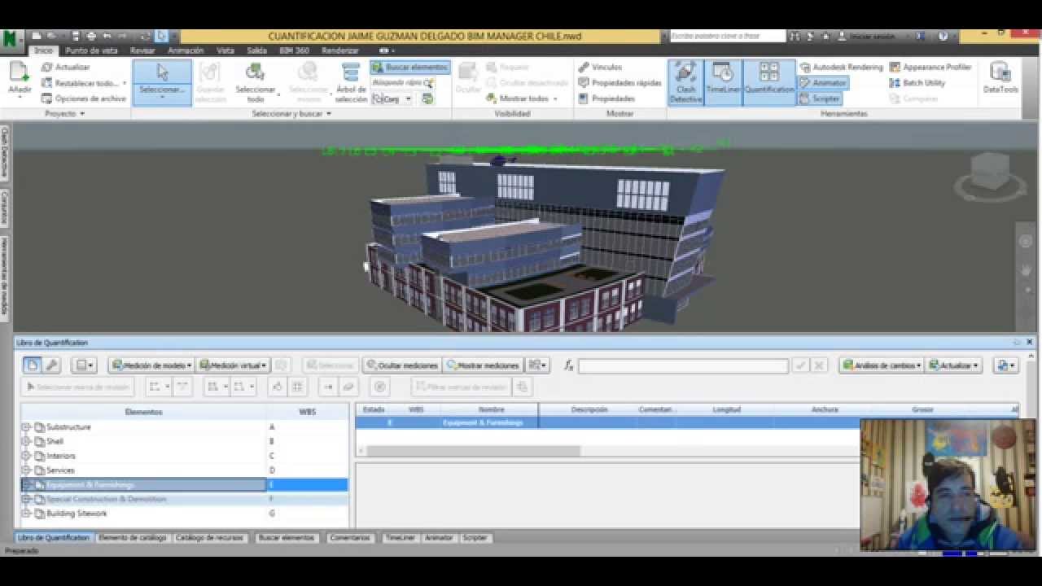Click Ocultar mediciones button
The height and width of the screenshot is (586, 1042).
(x=402, y=365)
